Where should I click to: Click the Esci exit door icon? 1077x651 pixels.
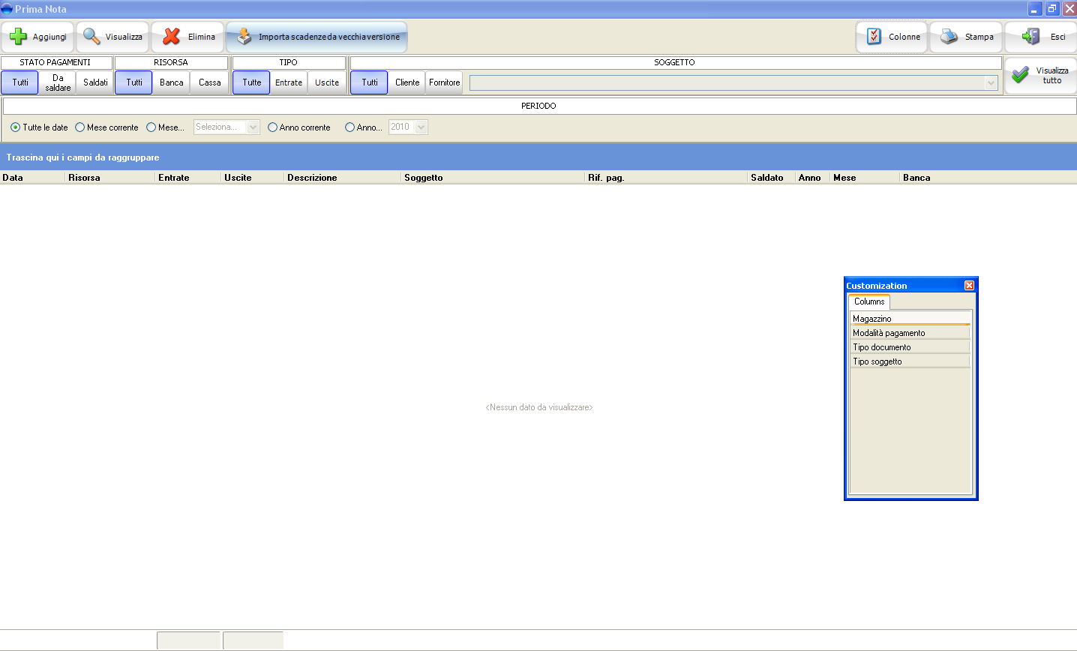coord(1031,37)
